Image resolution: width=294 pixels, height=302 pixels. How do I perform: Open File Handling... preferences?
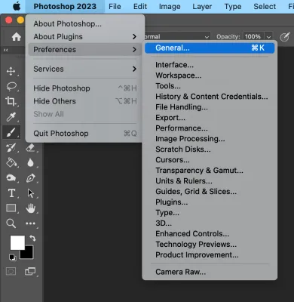tap(210, 107)
